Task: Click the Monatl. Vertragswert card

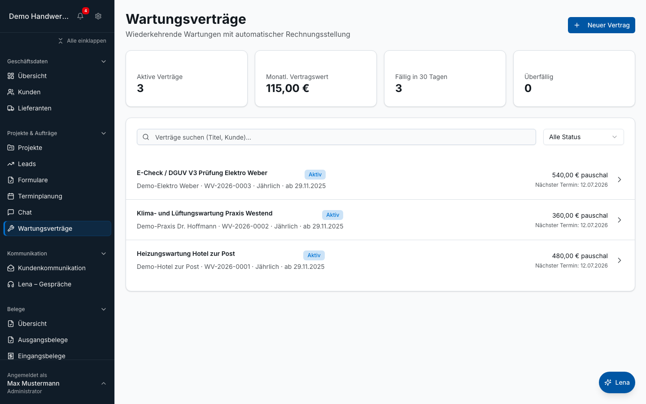Action: coord(316,79)
